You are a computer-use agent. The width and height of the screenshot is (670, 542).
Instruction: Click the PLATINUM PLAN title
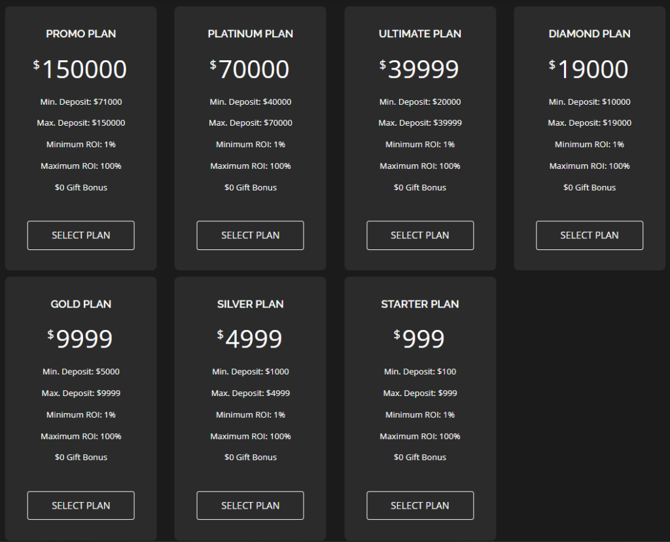[251, 34]
